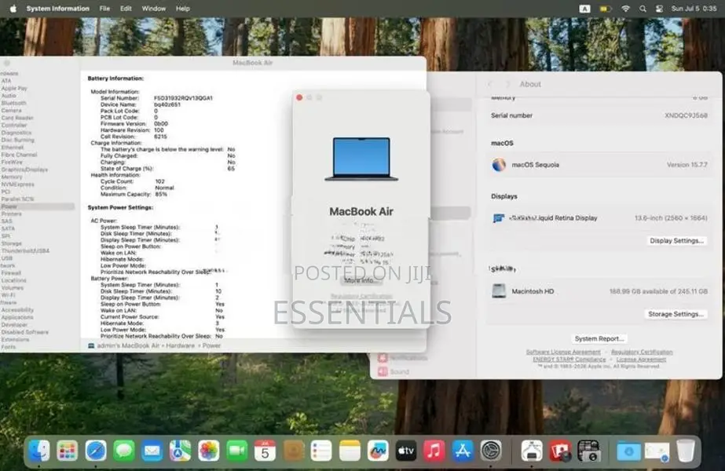Open the Window menu
Viewport: 725px width, 471px height.
[x=153, y=9]
